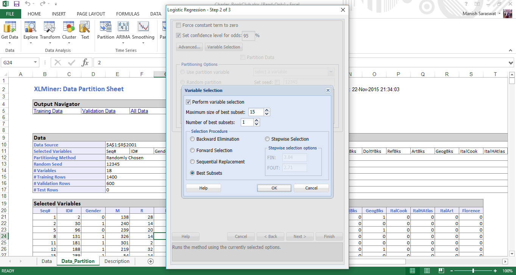Expand the Name Box dropdown arrow
This screenshot has height=275, width=516.
tap(36, 62)
